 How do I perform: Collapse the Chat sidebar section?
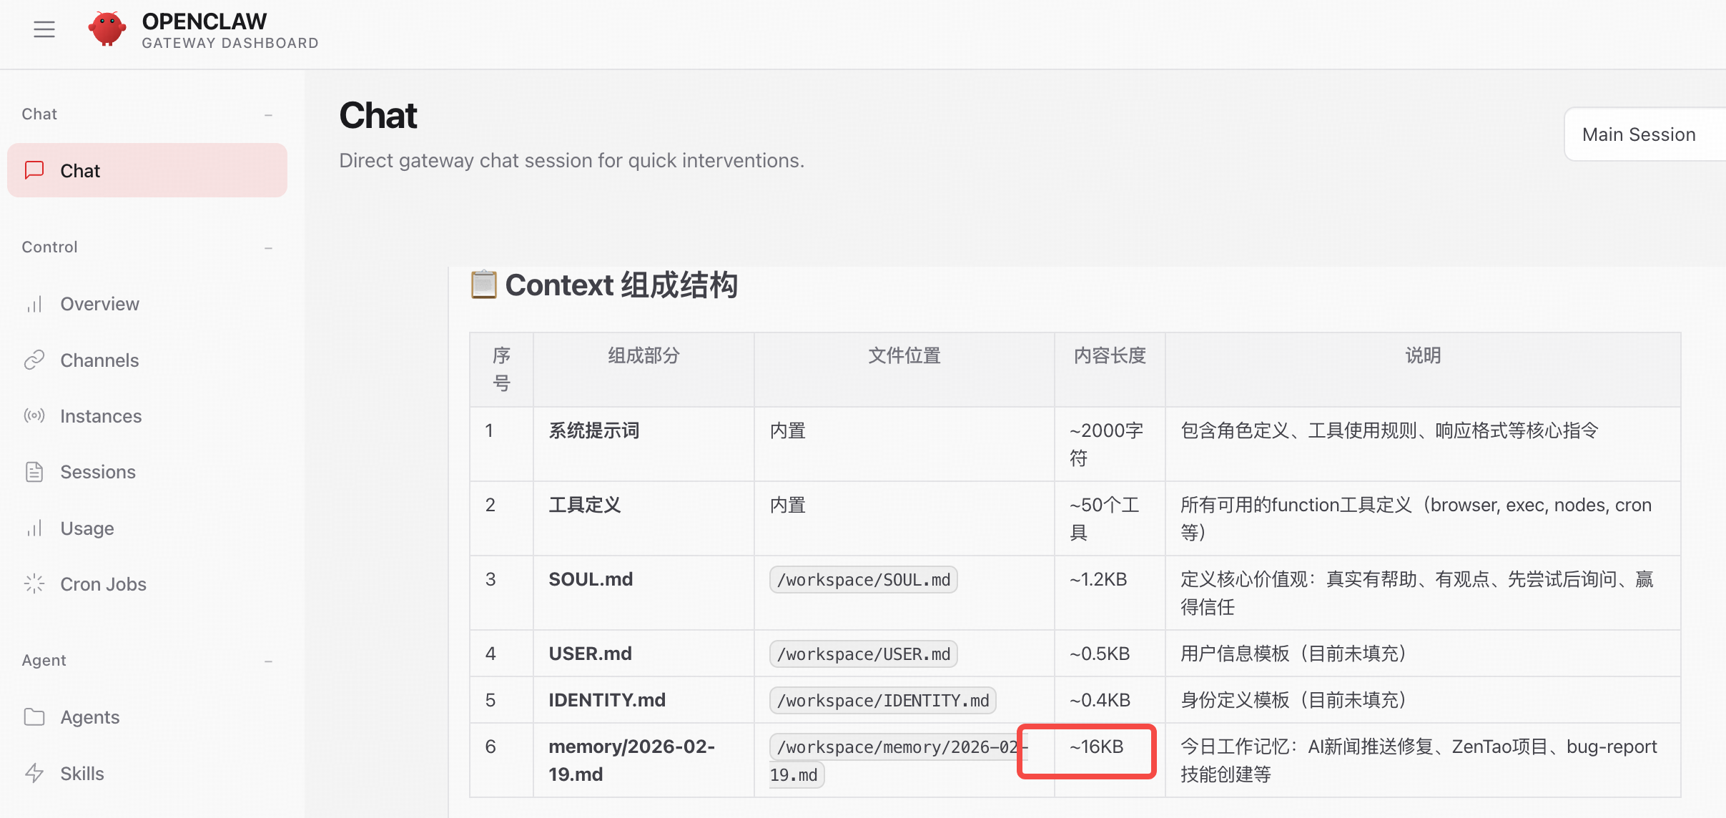(268, 114)
